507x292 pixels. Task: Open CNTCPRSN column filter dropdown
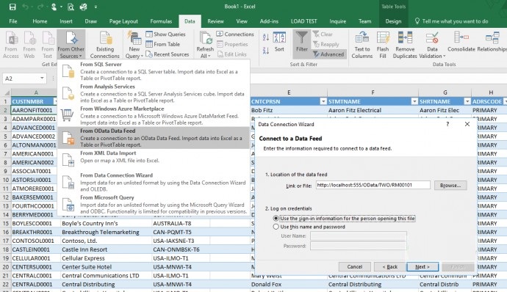click(323, 101)
